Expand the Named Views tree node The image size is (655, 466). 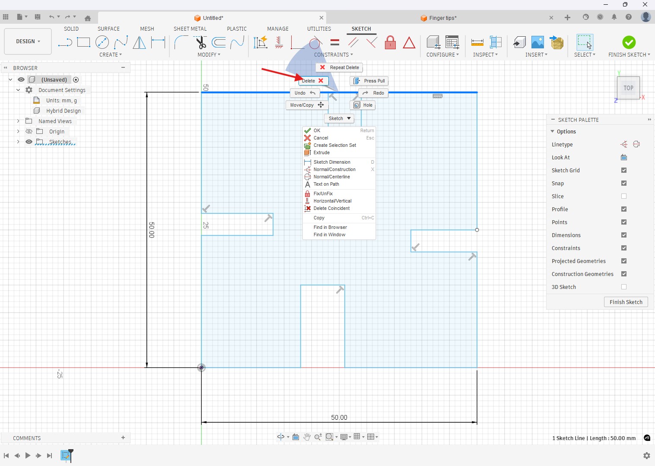click(18, 121)
